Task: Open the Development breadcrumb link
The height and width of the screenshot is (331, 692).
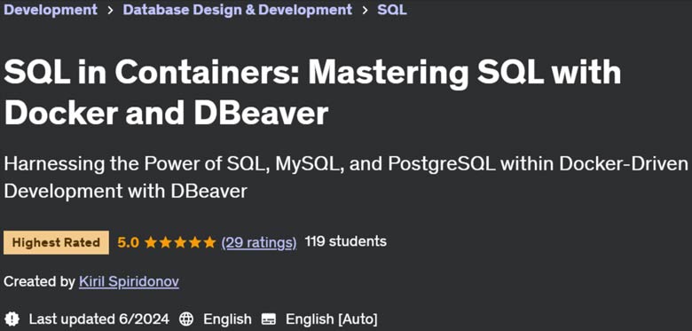Action: click(x=51, y=9)
